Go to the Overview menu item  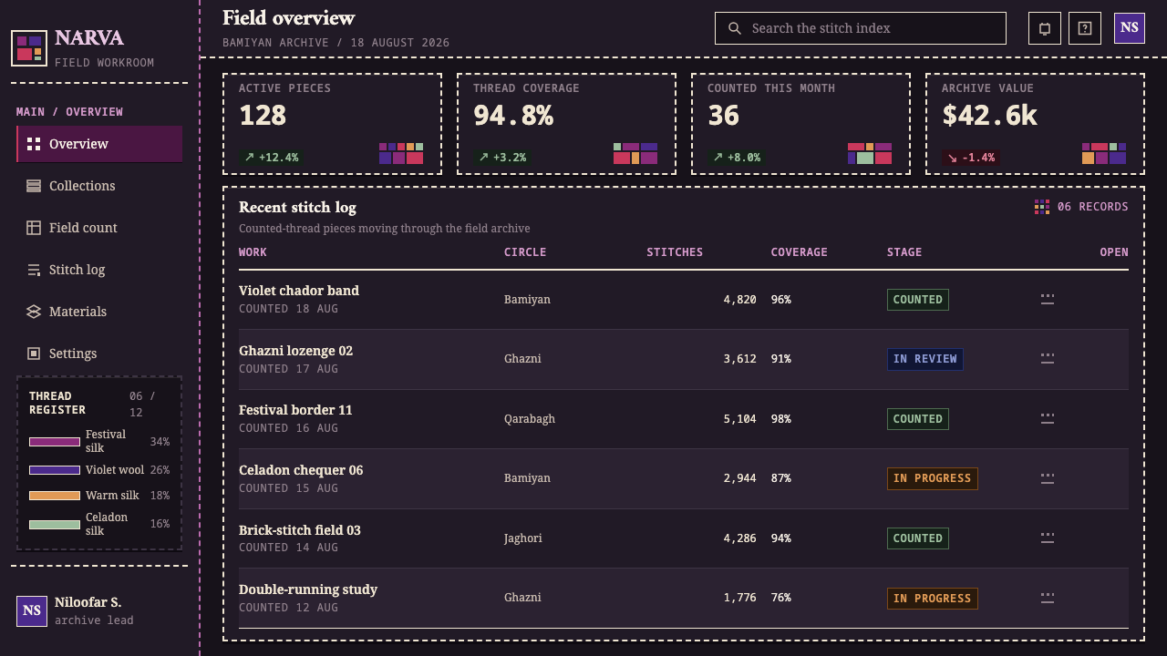click(x=99, y=144)
